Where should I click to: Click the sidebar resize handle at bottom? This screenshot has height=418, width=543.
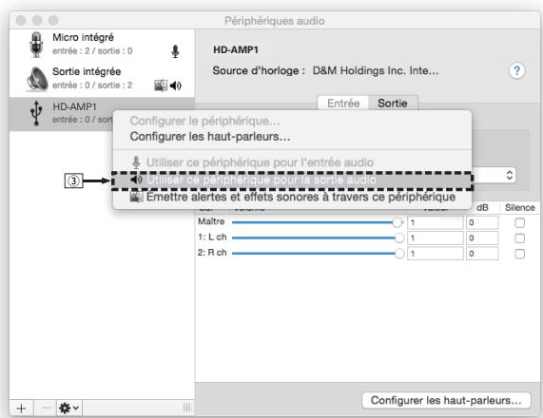point(186,408)
